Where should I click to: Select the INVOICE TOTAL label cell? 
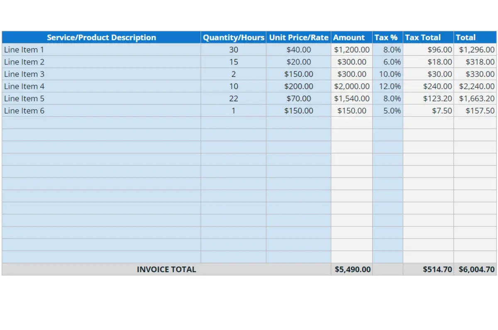(x=166, y=269)
